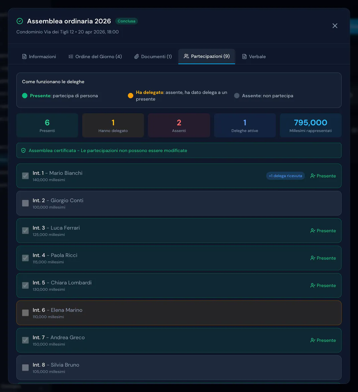Viewport: 358px width, 392px height.
Task: Click the "150,000 millesimi" value under Andrea Greco
Action: pyautogui.click(x=49, y=344)
